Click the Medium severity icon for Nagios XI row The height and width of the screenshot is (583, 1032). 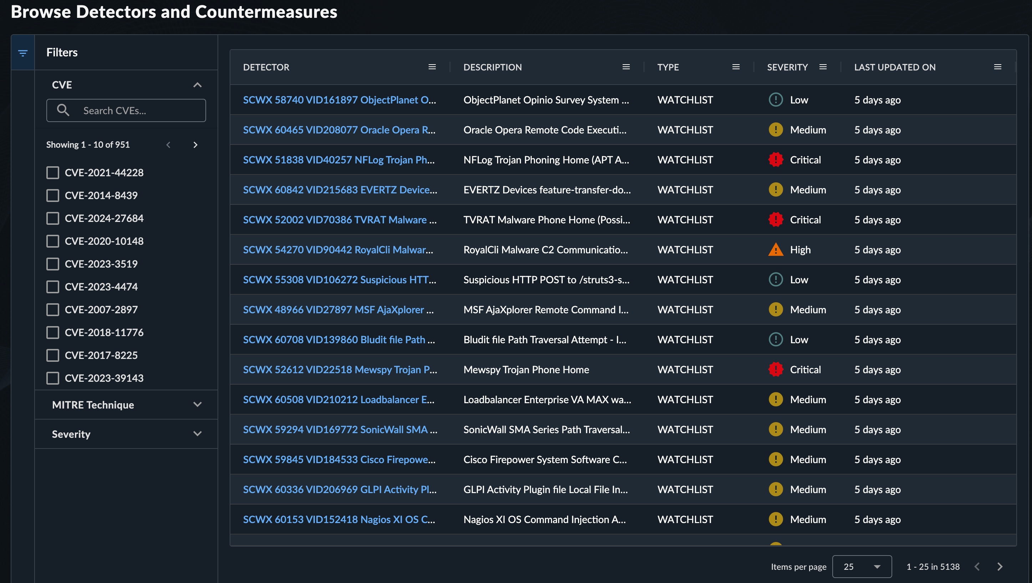(776, 519)
